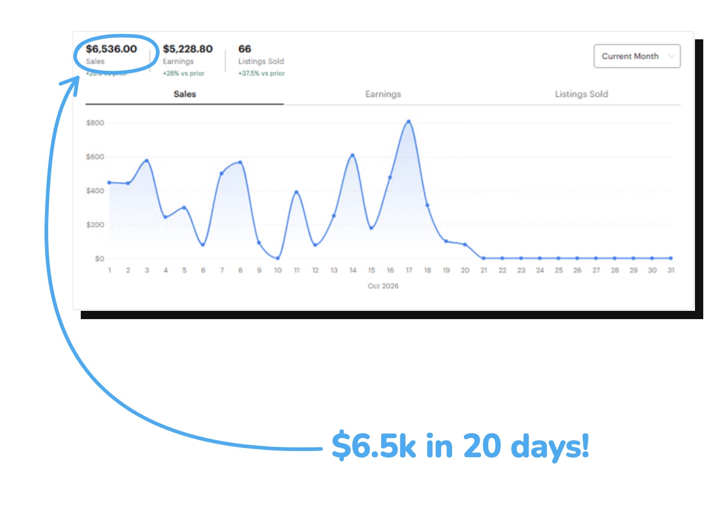The width and height of the screenshot is (725, 511).
Task: Click the day 18 data point on chart
Action: pyautogui.click(x=428, y=205)
